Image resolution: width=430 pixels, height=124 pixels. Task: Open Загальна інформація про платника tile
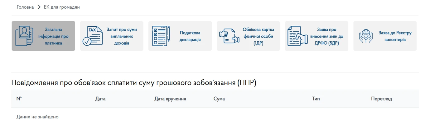pyautogui.click(x=53, y=36)
